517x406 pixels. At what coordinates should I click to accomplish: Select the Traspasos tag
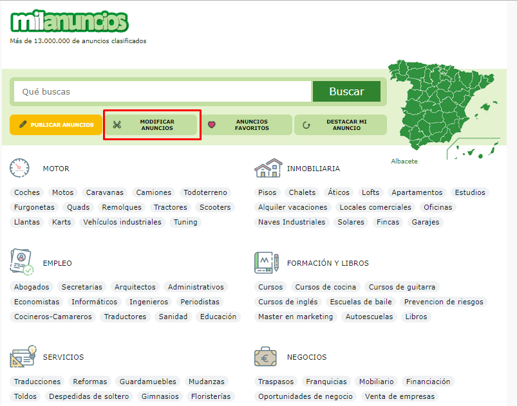pos(276,382)
